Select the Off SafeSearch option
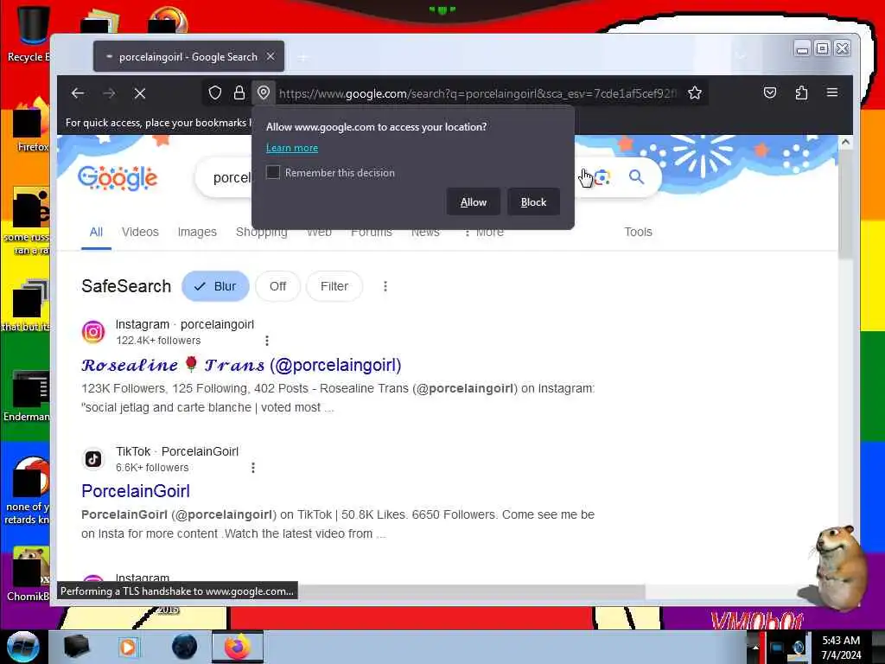The image size is (885, 664). [x=277, y=286]
